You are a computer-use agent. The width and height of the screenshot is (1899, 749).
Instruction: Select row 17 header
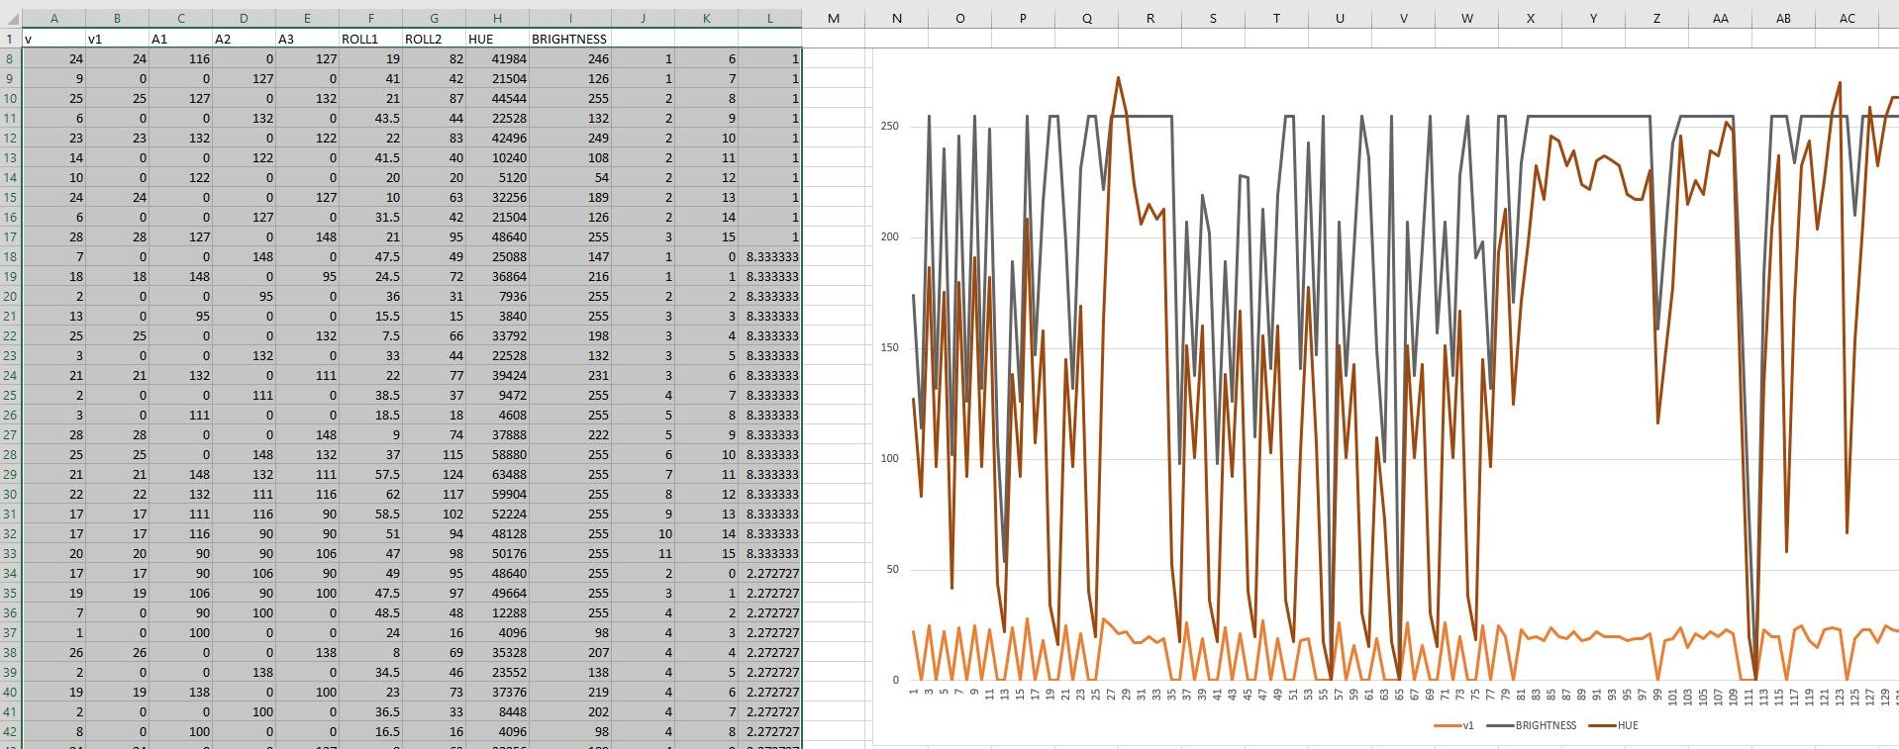click(x=10, y=236)
